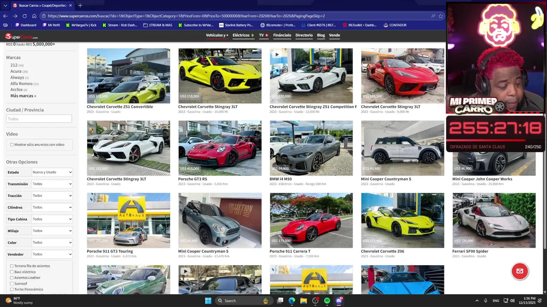
Task: Check Asientos Leather option
Action: coord(12,278)
